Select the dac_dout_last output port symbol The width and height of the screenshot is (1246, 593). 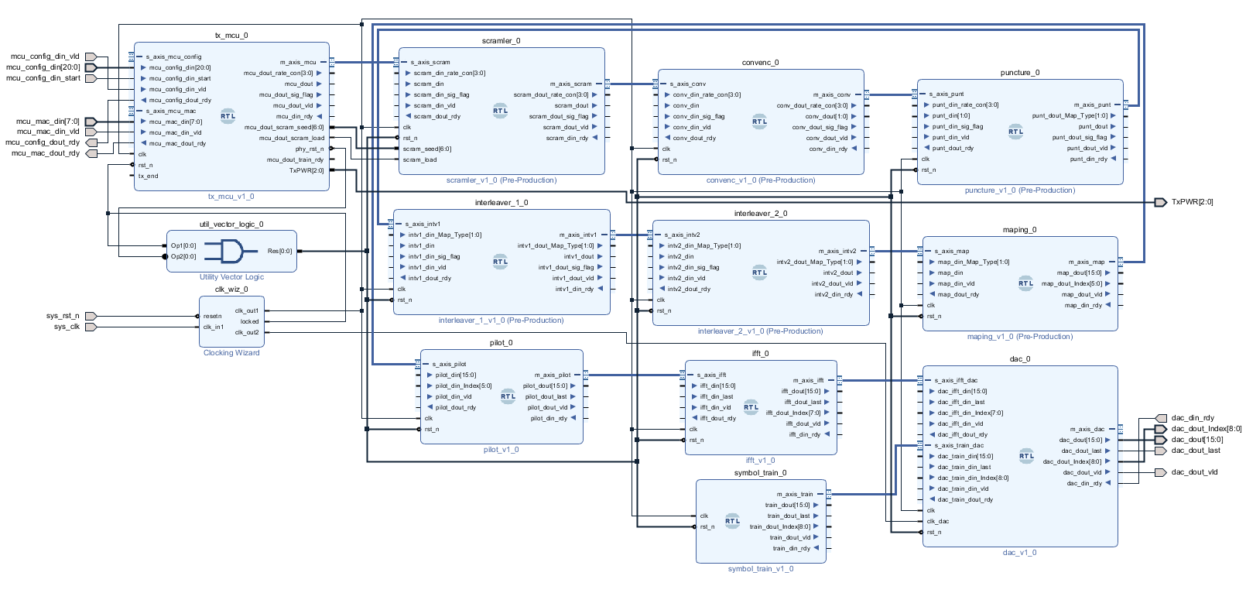(x=1160, y=451)
